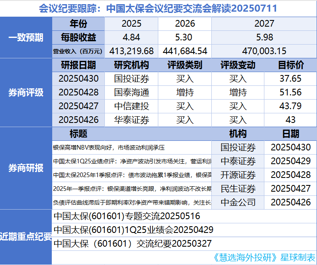The height and width of the screenshot is (265, 317).
Task: Click the 慧选海外投研 星球制表 credit
Action: coord(264,257)
